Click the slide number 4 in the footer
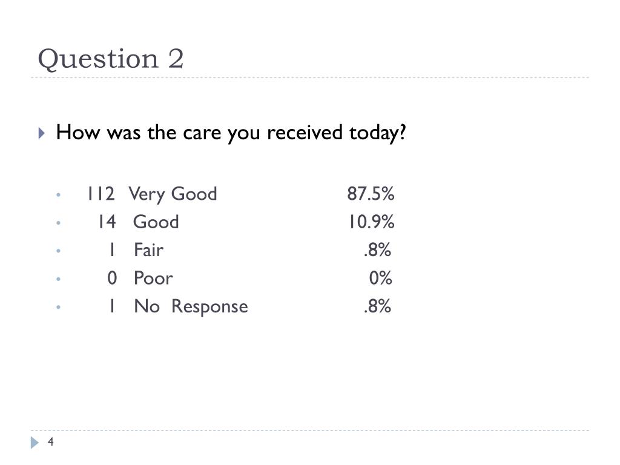This screenshot has height=465, width=620. click(51, 441)
